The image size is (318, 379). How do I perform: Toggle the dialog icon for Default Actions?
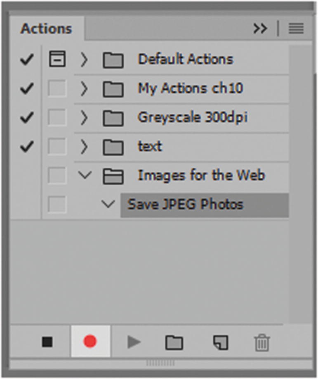coord(57,59)
